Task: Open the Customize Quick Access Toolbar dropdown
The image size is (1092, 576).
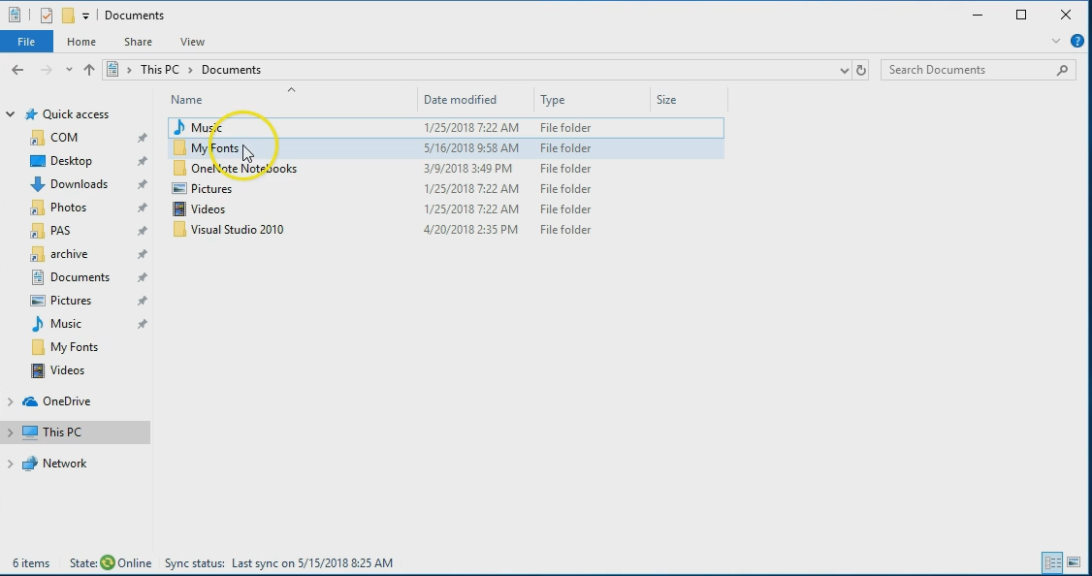Action: [x=85, y=16]
